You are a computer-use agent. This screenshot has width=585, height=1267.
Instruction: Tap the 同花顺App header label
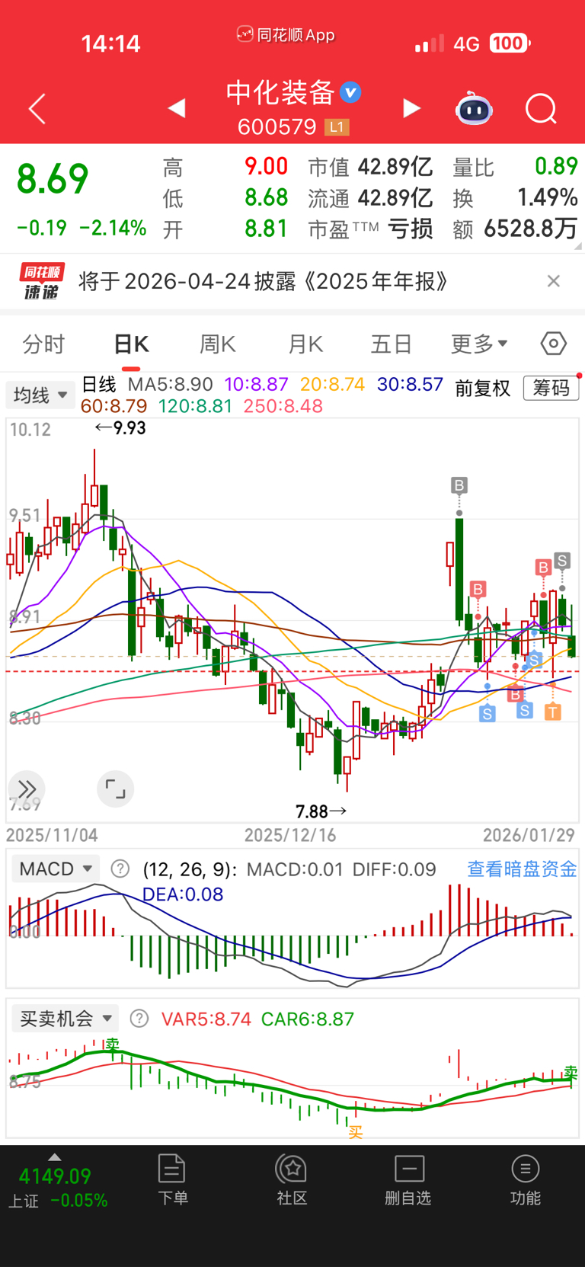(x=286, y=35)
